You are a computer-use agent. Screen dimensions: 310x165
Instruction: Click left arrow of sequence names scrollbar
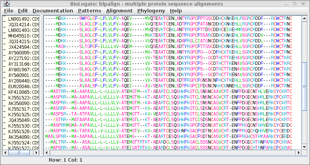click(x=5, y=153)
